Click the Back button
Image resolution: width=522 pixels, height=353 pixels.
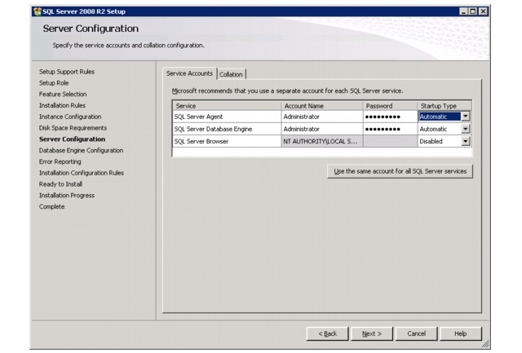(328, 333)
